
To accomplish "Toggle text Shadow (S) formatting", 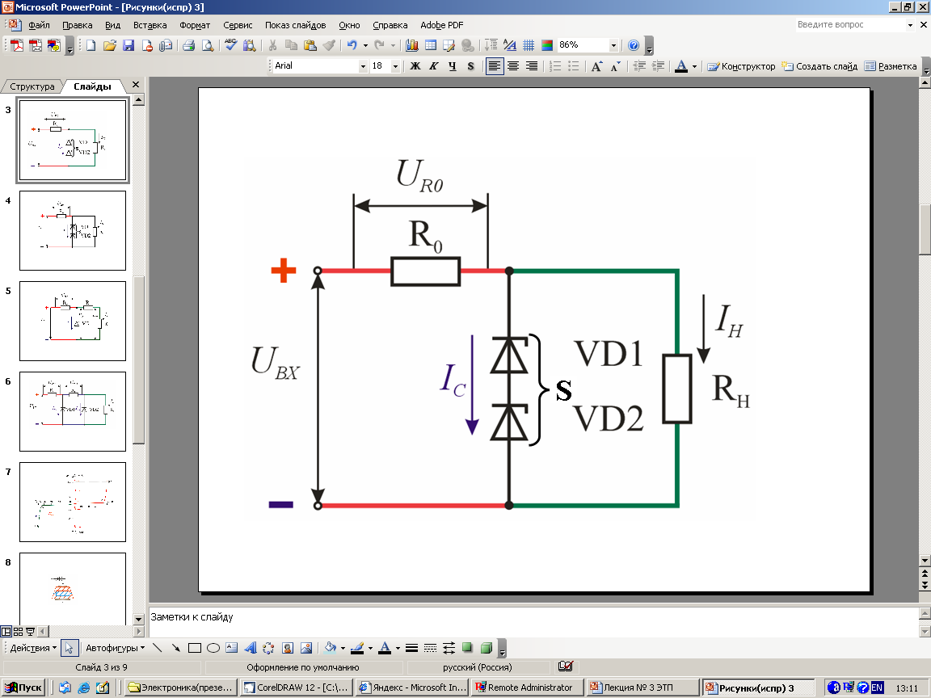I will pos(471,66).
